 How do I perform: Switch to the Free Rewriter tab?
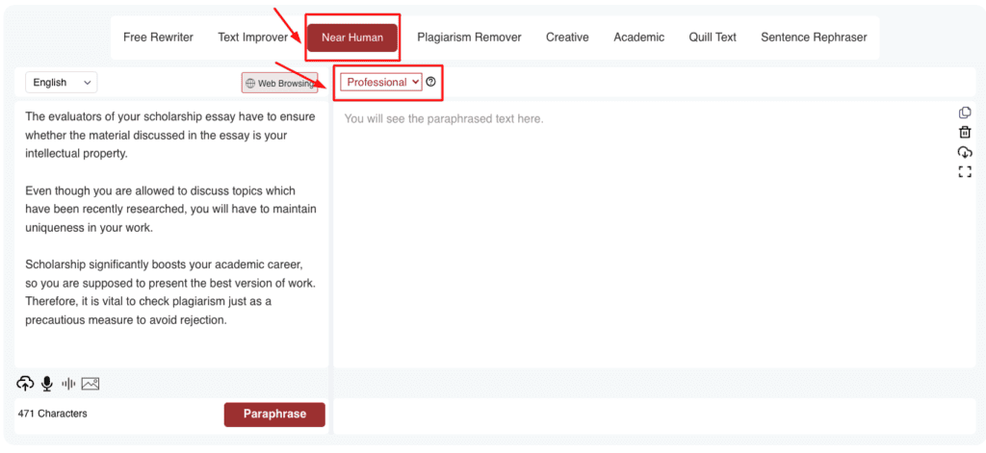click(159, 38)
